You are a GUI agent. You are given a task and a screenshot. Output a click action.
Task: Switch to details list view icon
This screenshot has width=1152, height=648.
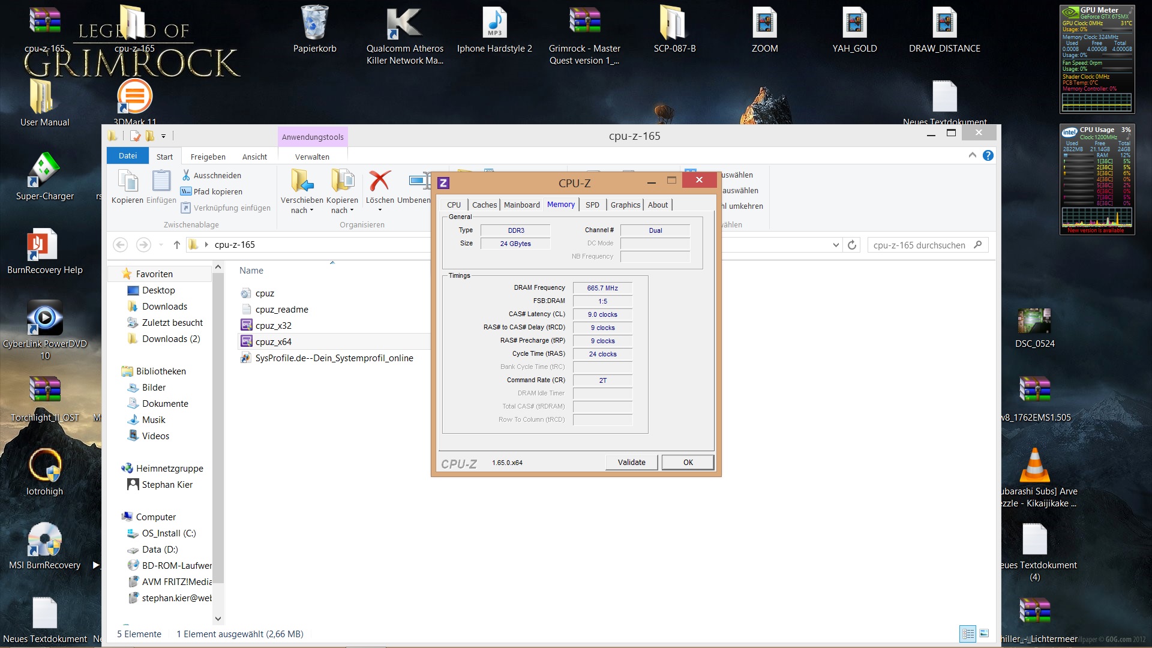pos(968,634)
